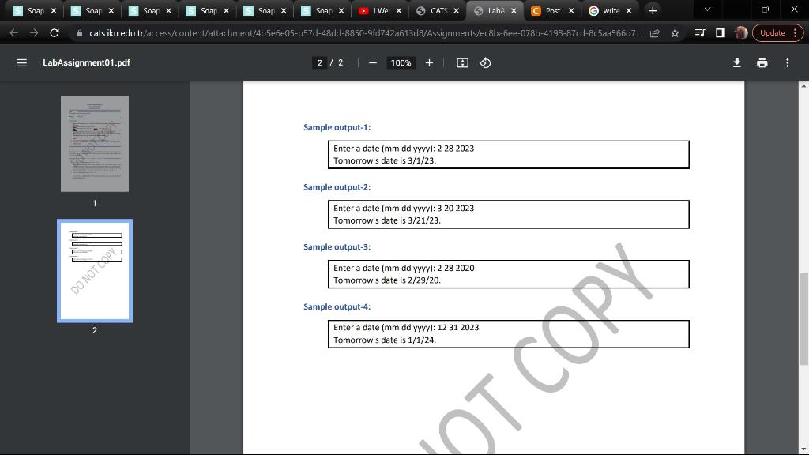Select the fit-to-page icon
The image size is (809, 455).
(x=462, y=62)
